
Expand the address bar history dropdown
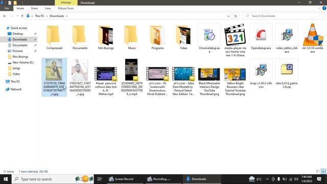coord(228,16)
